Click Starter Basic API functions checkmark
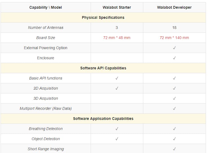 (117, 78)
